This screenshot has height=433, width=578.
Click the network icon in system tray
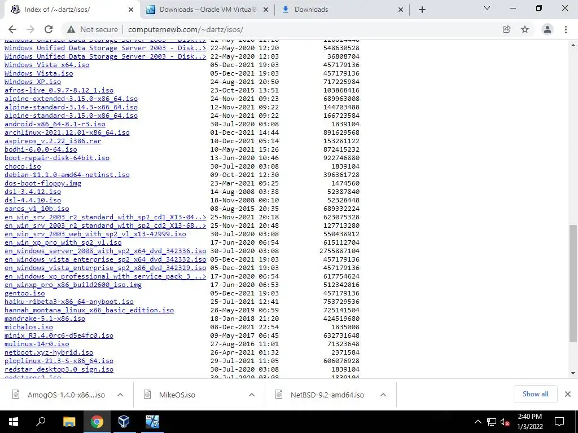[492, 422]
